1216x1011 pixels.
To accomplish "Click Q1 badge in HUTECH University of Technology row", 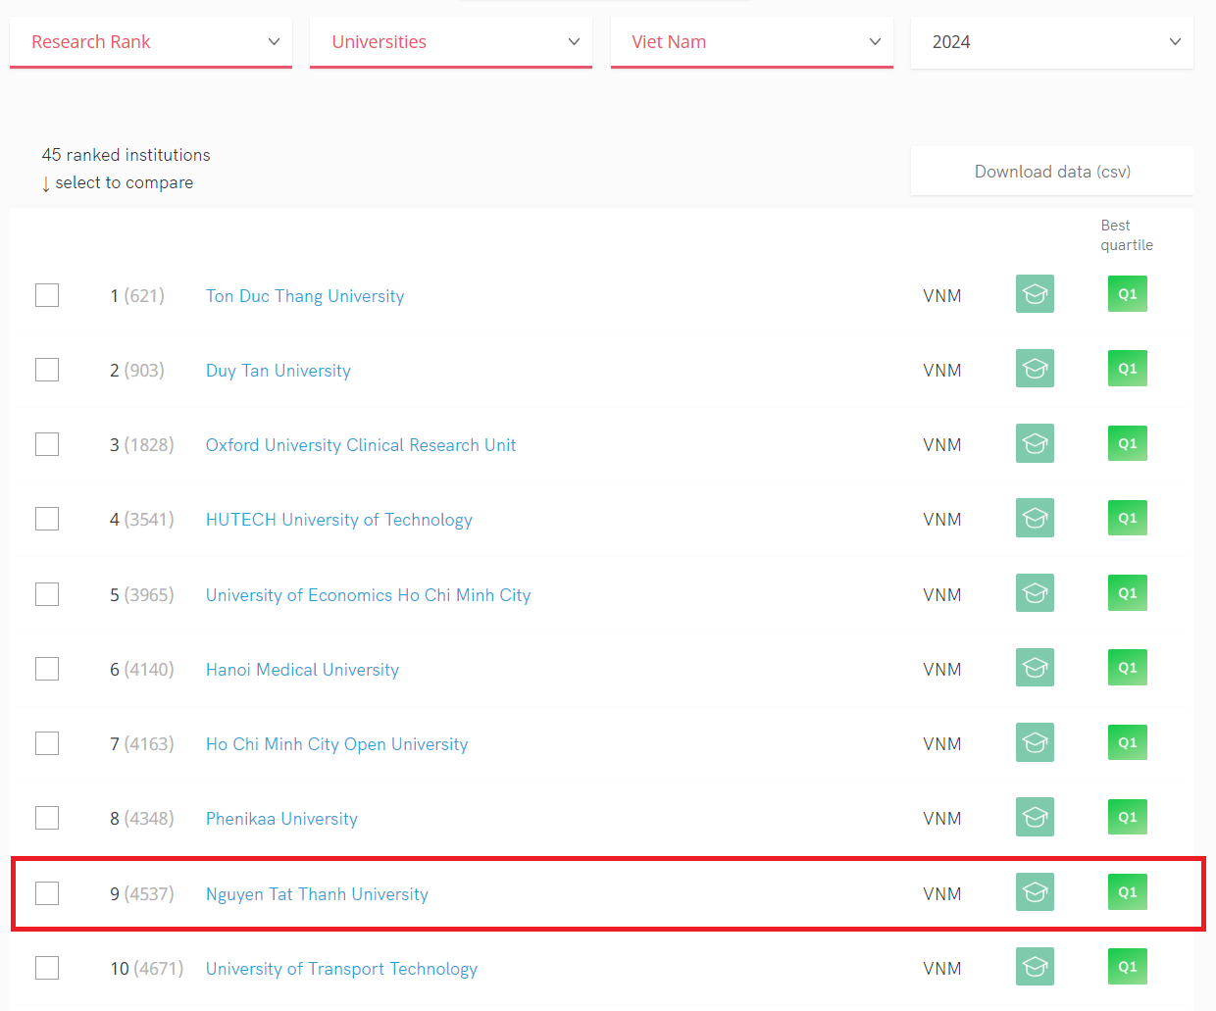I will click(1127, 518).
